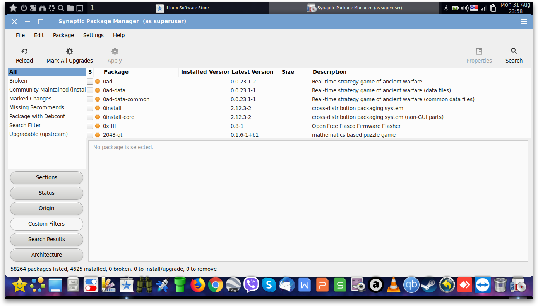Click the Thunderbird mail icon in dock
Screen dimensions: 538x306
287,285
